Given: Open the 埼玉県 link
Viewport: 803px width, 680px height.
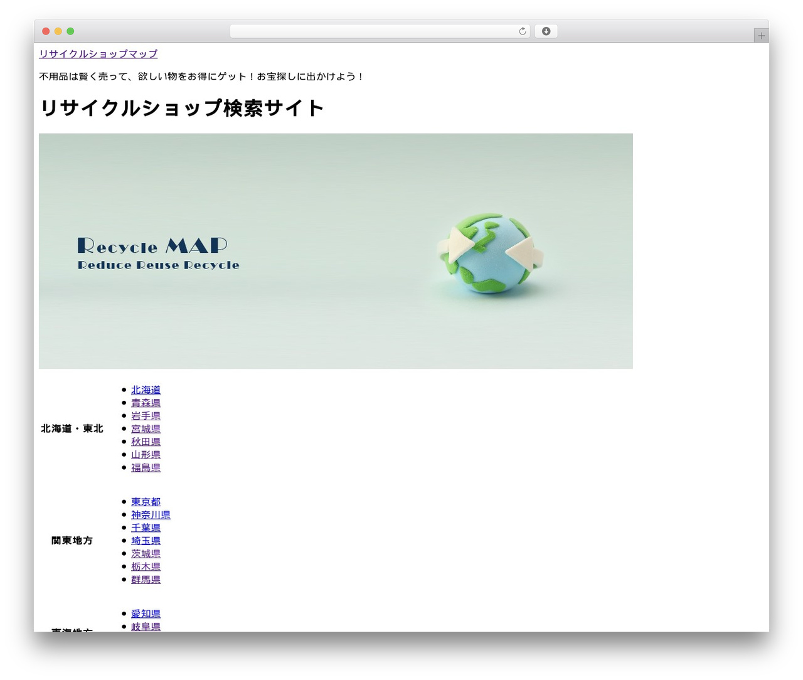Looking at the screenshot, I should [x=146, y=541].
